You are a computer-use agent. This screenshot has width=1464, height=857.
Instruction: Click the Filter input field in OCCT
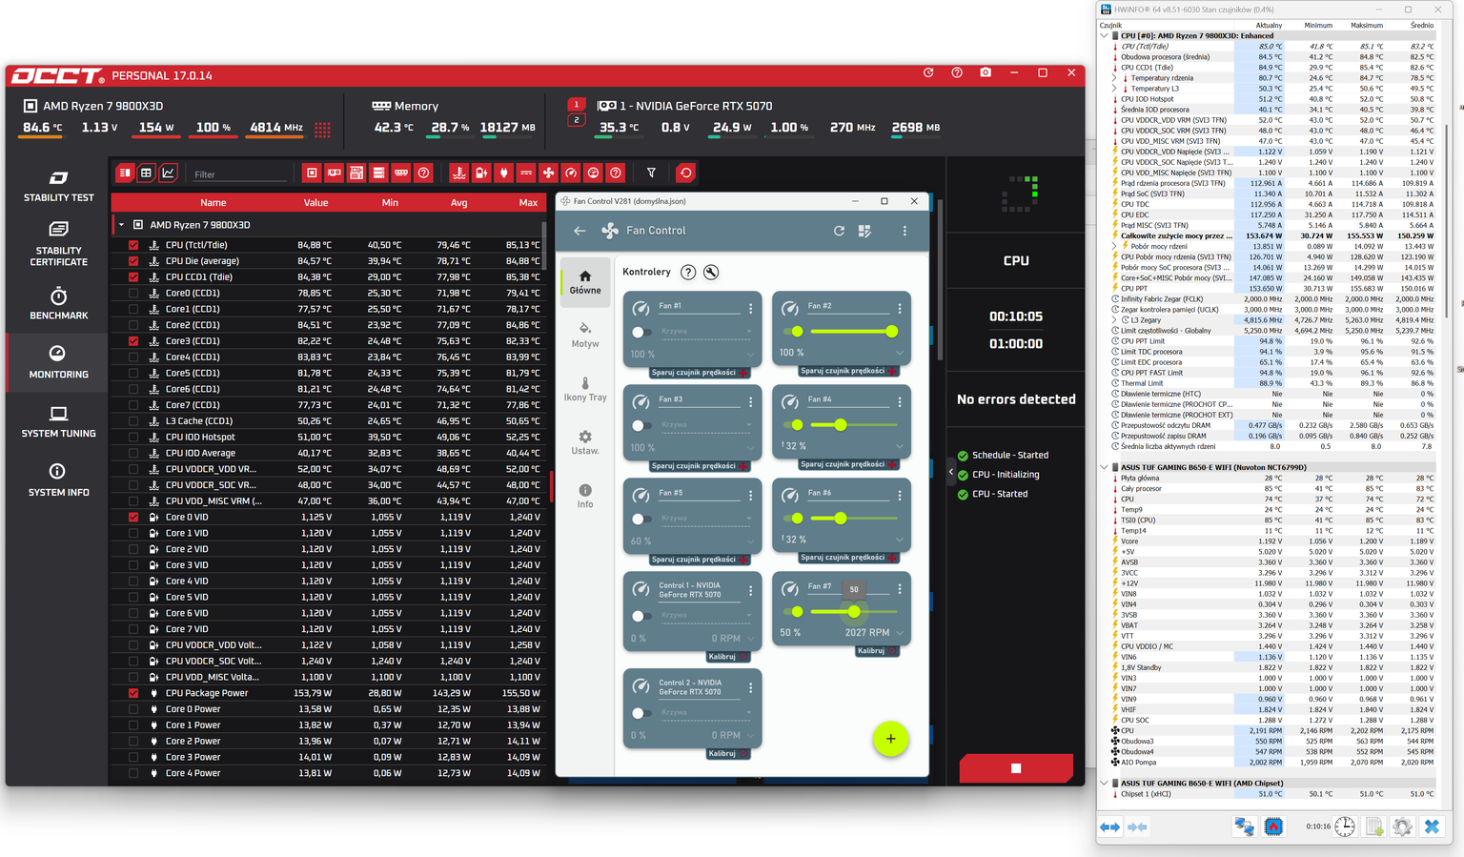pyautogui.click(x=238, y=173)
